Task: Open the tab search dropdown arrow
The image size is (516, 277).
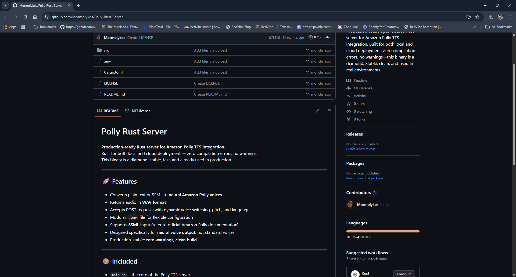Action: coord(5,5)
